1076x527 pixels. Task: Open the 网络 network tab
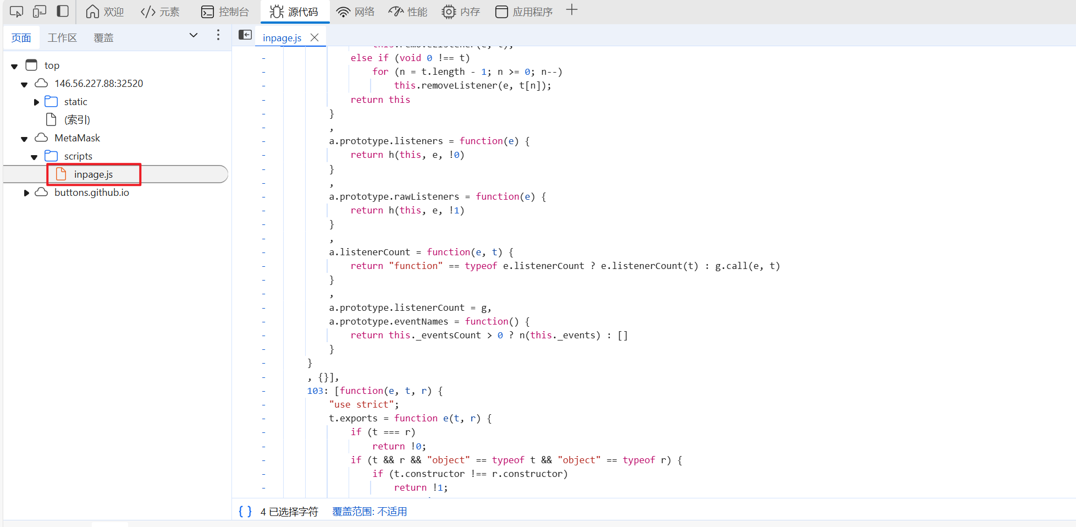[355, 12]
